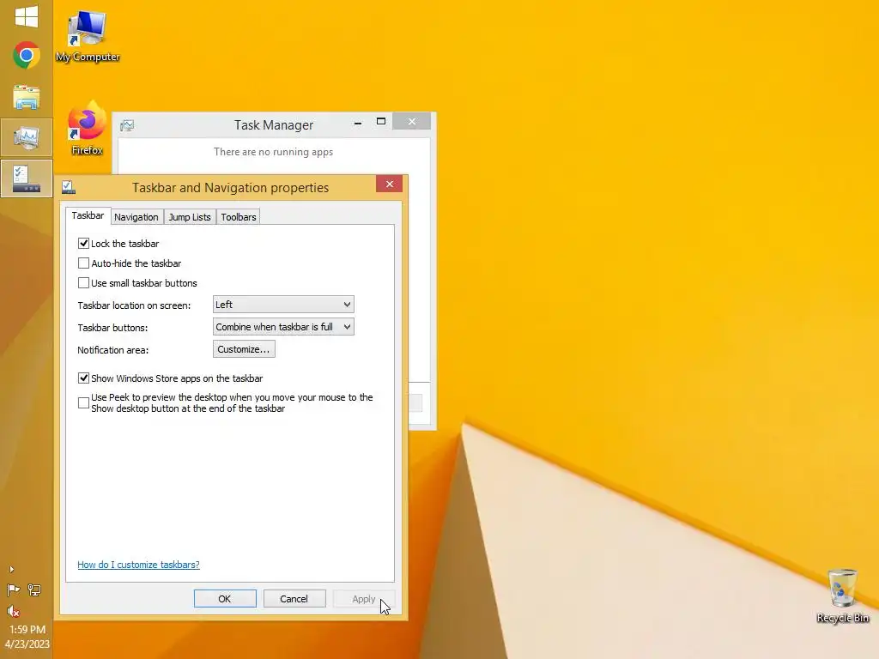The width and height of the screenshot is (879, 659).
Task: Select the Firefox desktop shortcut
Action: click(88, 129)
